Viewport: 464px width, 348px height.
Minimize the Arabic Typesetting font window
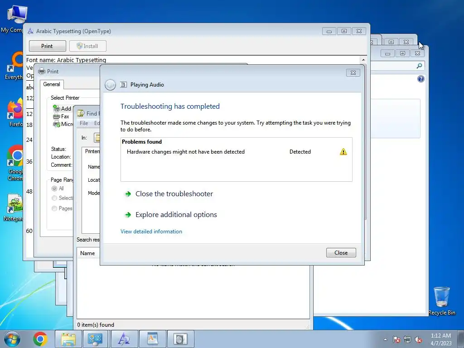(329, 31)
